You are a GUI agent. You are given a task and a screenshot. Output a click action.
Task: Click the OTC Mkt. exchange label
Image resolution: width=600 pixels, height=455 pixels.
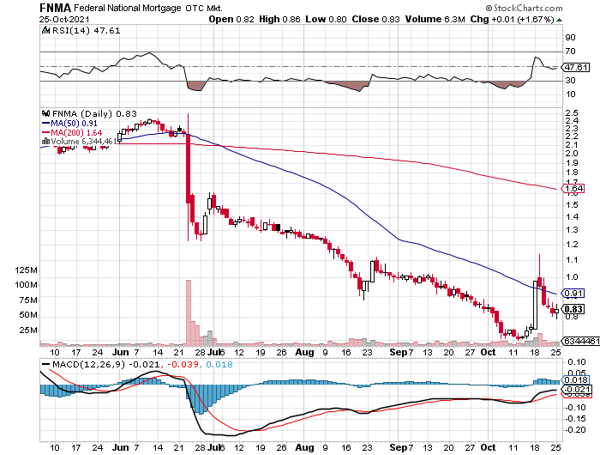click(204, 8)
